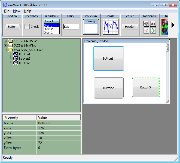This screenshot has height=163, width=180.
Task: Select Button1 label in the tree
Action: pos(25,54)
